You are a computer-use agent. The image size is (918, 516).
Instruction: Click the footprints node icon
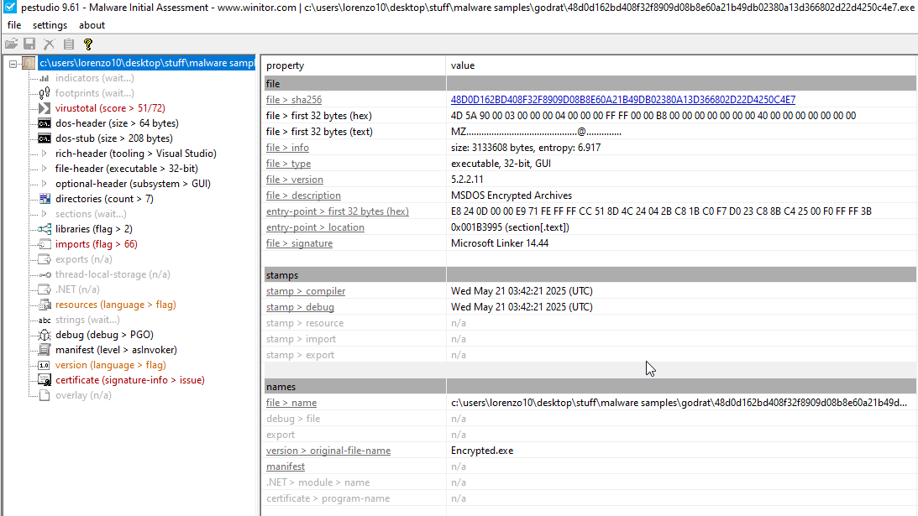pos(45,93)
